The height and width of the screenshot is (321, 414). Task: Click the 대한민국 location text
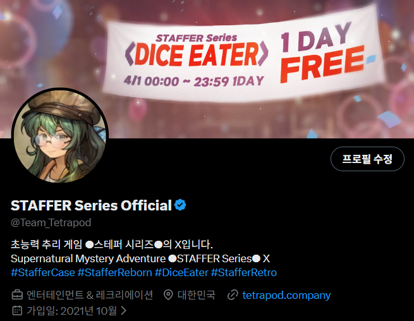pyautogui.click(x=196, y=295)
